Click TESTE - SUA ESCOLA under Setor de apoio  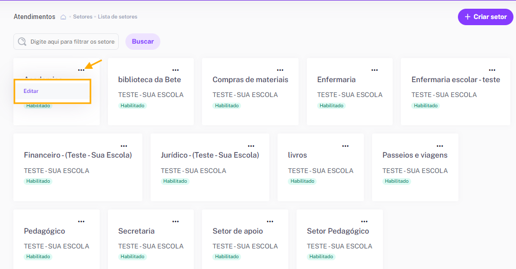pos(245,246)
